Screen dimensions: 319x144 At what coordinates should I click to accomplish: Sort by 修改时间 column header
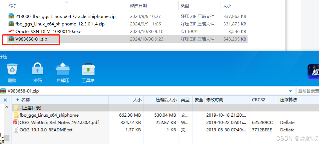(x=227, y=100)
